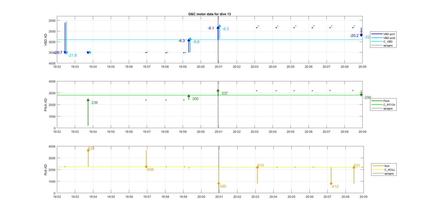The height and width of the screenshot is (217, 438).
Task: Click the green "300" pitch label
Action: pyautogui.click(x=195, y=99)
